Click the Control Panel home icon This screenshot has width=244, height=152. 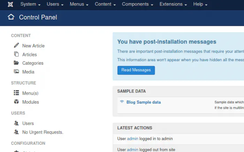[11, 17]
